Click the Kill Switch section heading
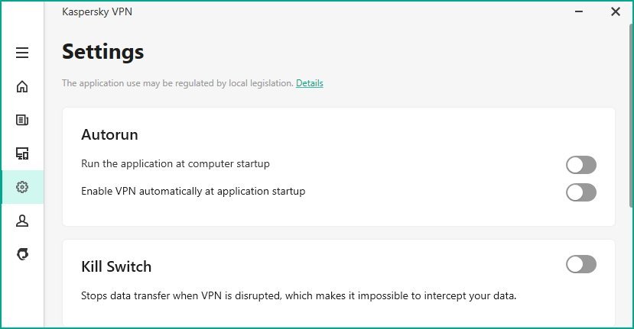Viewport: 634px width, 329px height. (116, 266)
